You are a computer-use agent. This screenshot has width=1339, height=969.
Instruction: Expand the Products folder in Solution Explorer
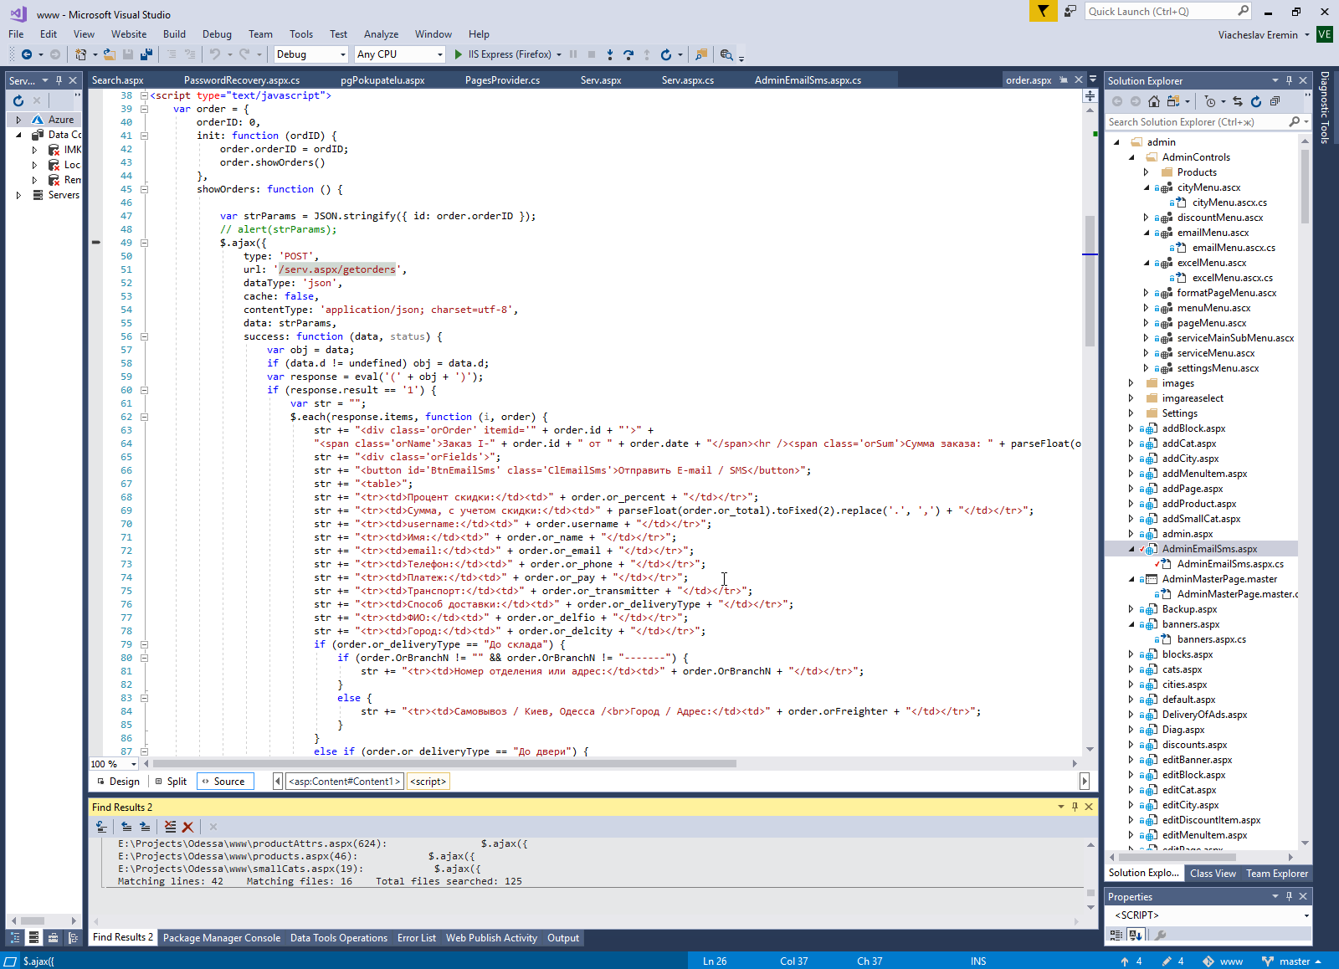(x=1147, y=172)
